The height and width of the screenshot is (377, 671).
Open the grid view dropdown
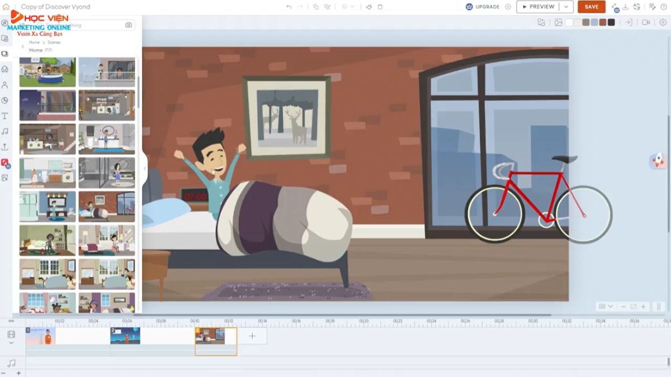[606, 307]
